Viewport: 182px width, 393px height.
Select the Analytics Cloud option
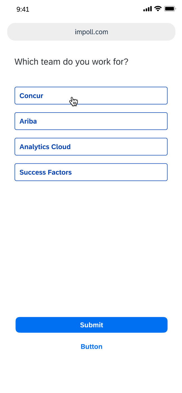tap(91, 147)
